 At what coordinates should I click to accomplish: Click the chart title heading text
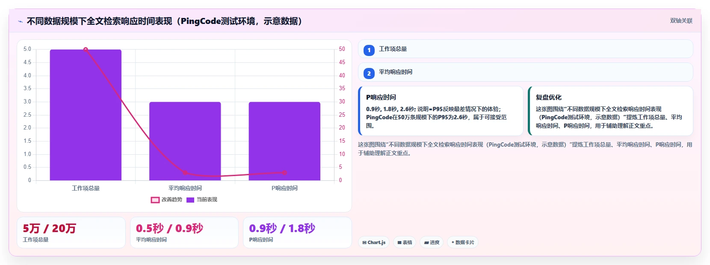[x=165, y=21]
